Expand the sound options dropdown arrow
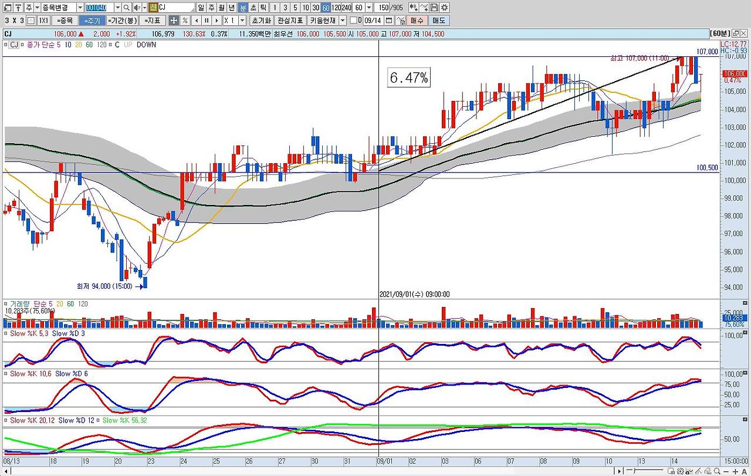 coord(144,8)
